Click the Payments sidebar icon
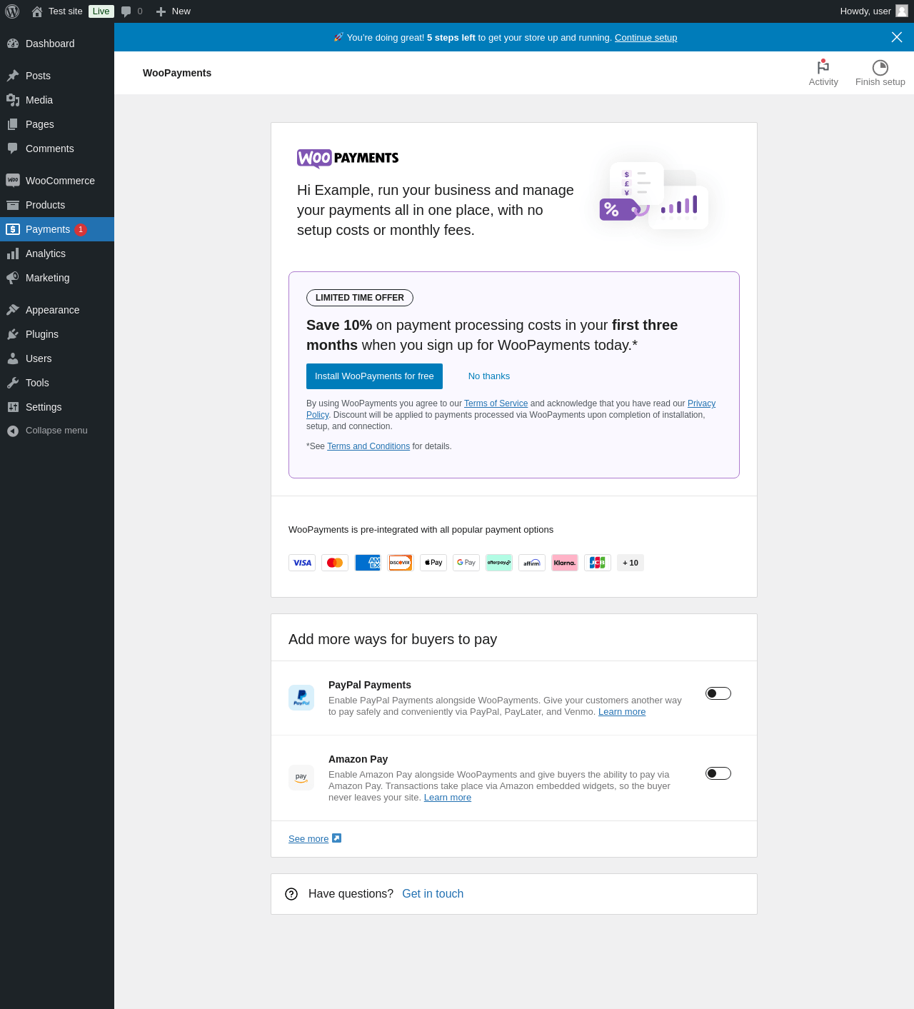914x1009 pixels. coord(13,229)
